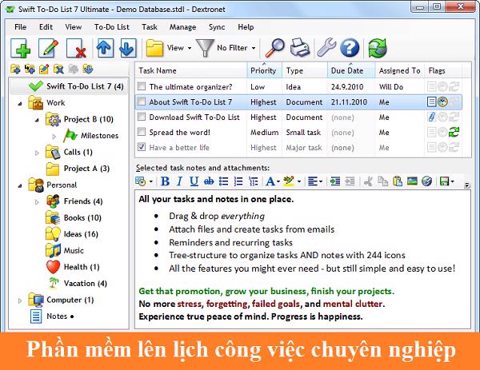Click the edit list folder-pencil icon
The width and height of the screenshot is (480, 370).
[44, 69]
